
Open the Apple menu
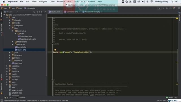[x=4, y=1]
